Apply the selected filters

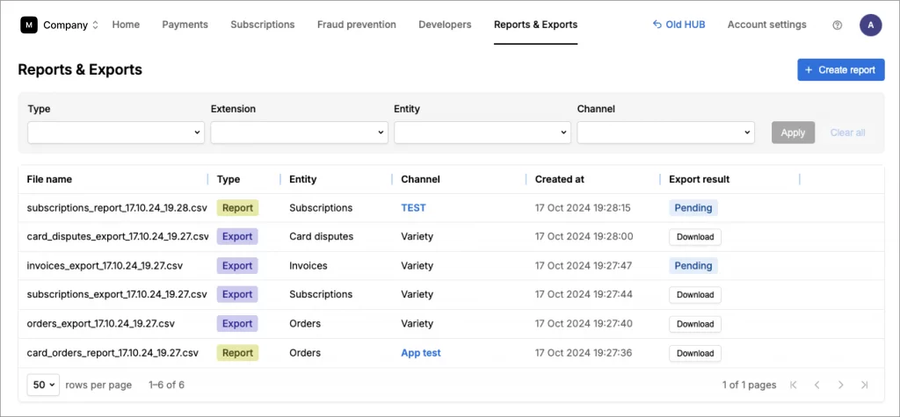794,133
